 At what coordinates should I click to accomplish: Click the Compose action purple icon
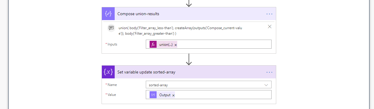(x=108, y=14)
